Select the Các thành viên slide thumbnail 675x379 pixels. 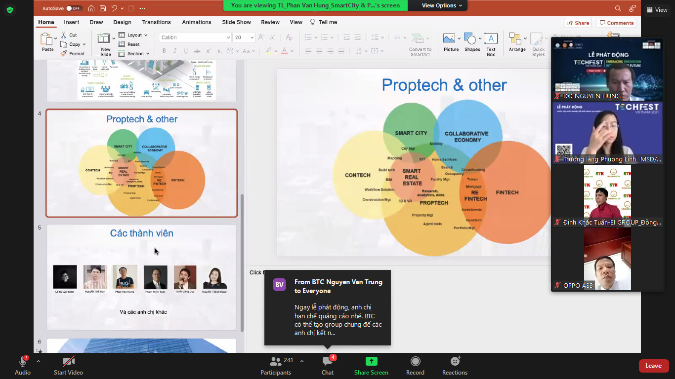click(x=142, y=277)
